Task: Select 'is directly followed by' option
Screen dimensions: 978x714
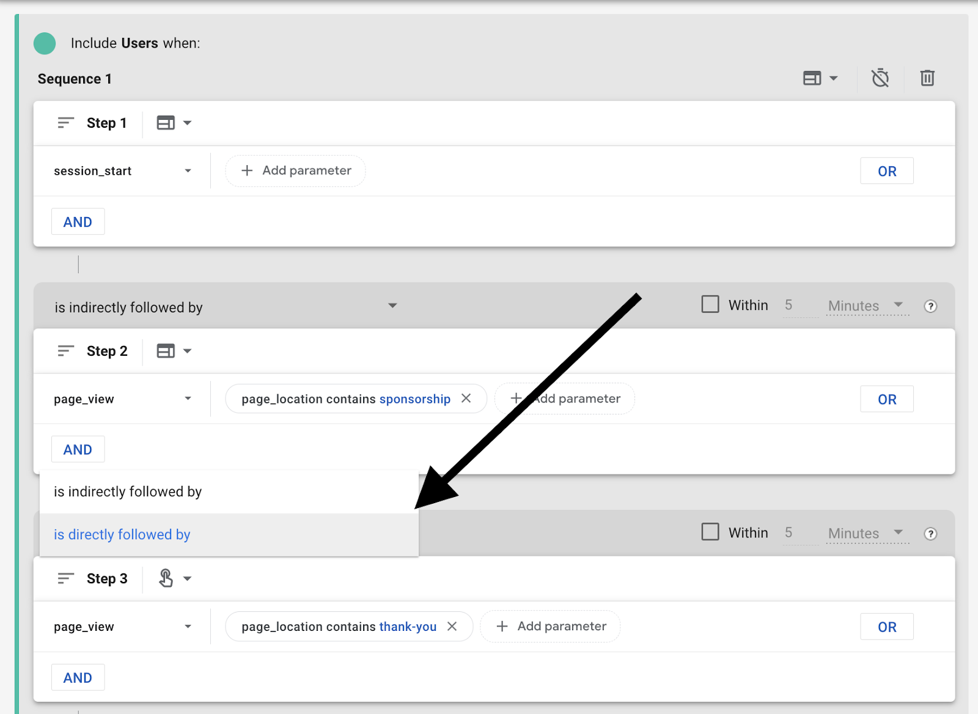Action: (x=122, y=535)
